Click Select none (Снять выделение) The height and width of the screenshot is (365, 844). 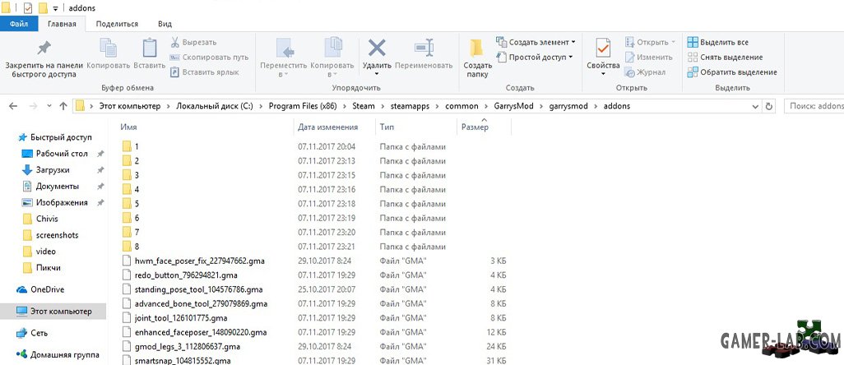point(725,57)
